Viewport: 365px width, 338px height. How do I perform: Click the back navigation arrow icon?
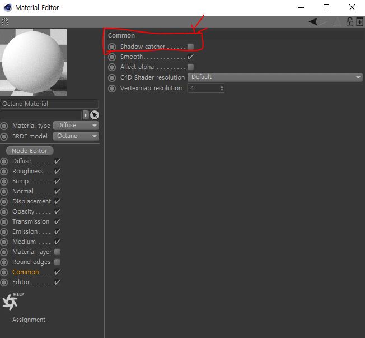click(313, 22)
